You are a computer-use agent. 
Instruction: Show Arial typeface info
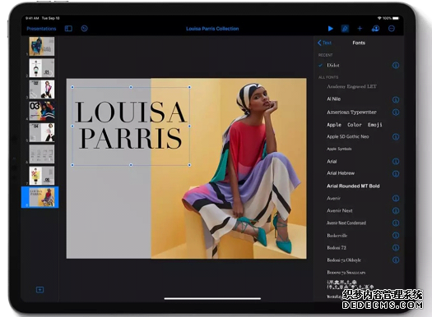pyautogui.click(x=396, y=162)
